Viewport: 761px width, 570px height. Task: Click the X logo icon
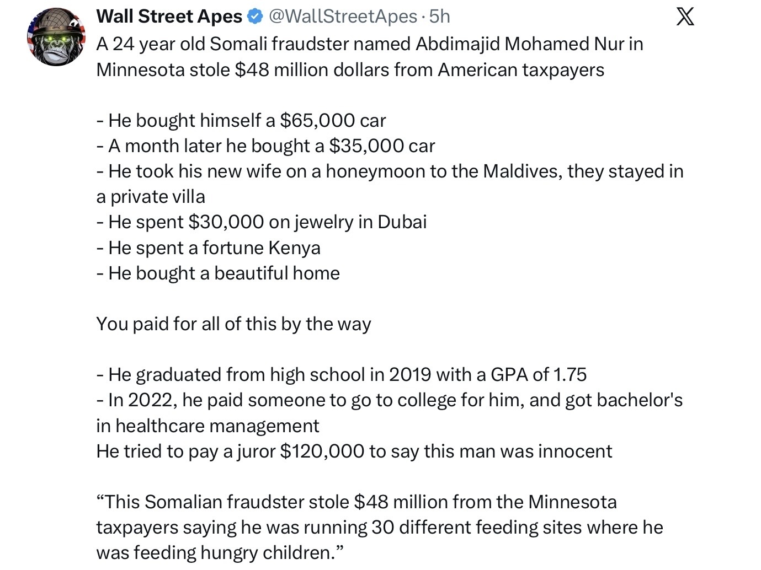tap(685, 17)
